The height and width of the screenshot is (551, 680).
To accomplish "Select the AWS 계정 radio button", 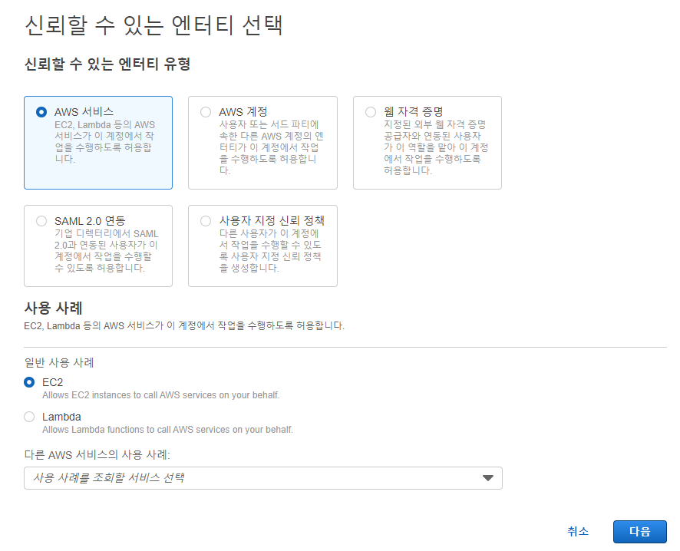I will [206, 112].
